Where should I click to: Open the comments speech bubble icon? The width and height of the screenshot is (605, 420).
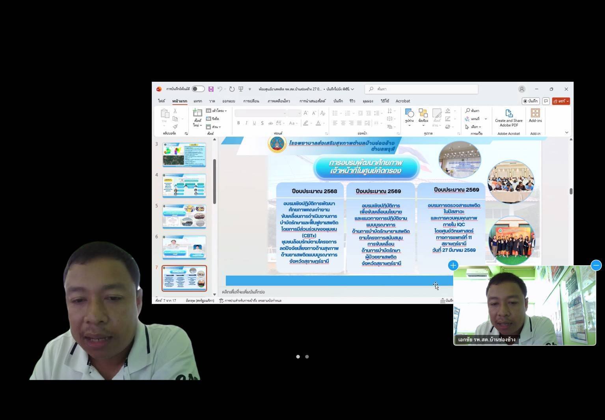click(x=546, y=101)
